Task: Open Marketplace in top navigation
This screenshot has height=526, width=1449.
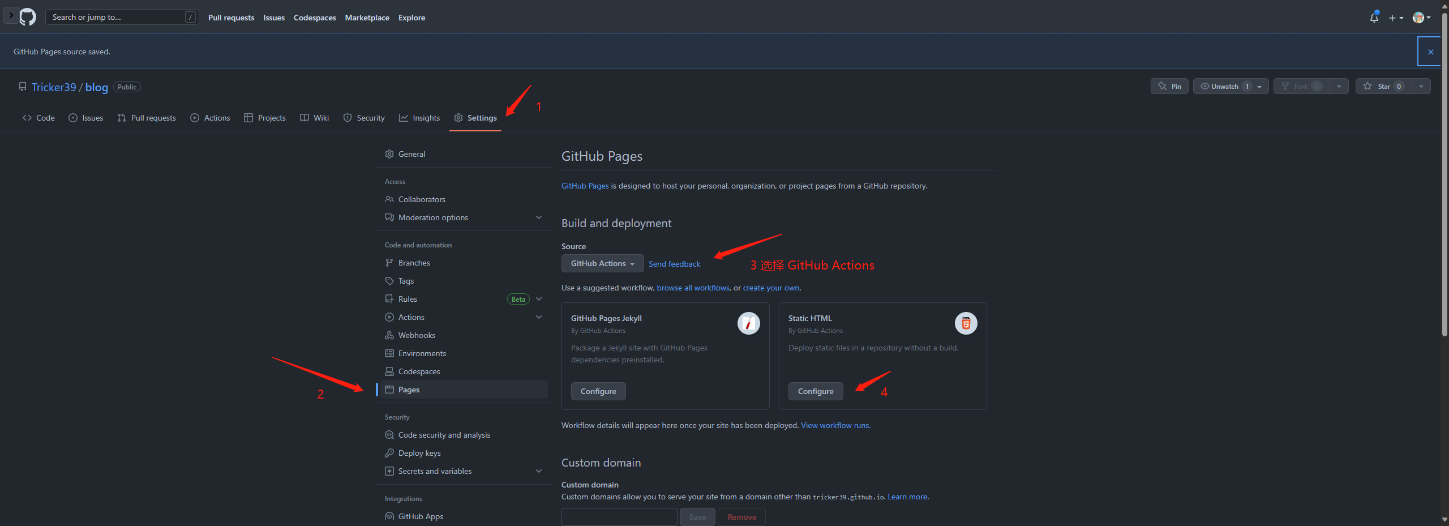Action: (367, 18)
